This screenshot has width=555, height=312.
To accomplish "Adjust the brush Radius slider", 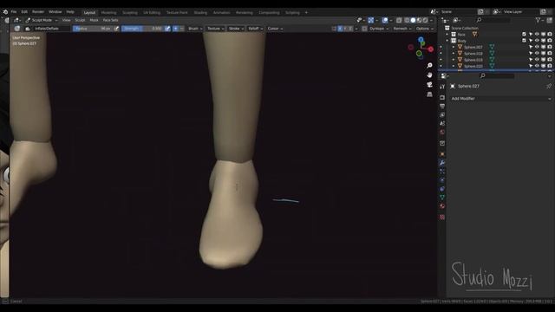I will [x=93, y=29].
